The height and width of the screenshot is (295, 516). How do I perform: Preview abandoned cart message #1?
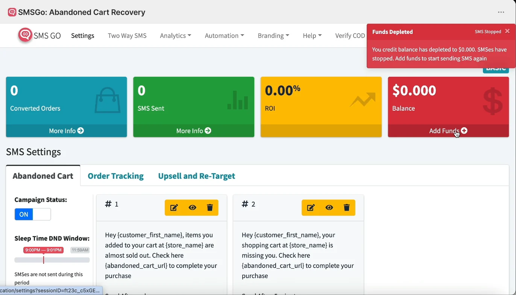click(x=193, y=208)
